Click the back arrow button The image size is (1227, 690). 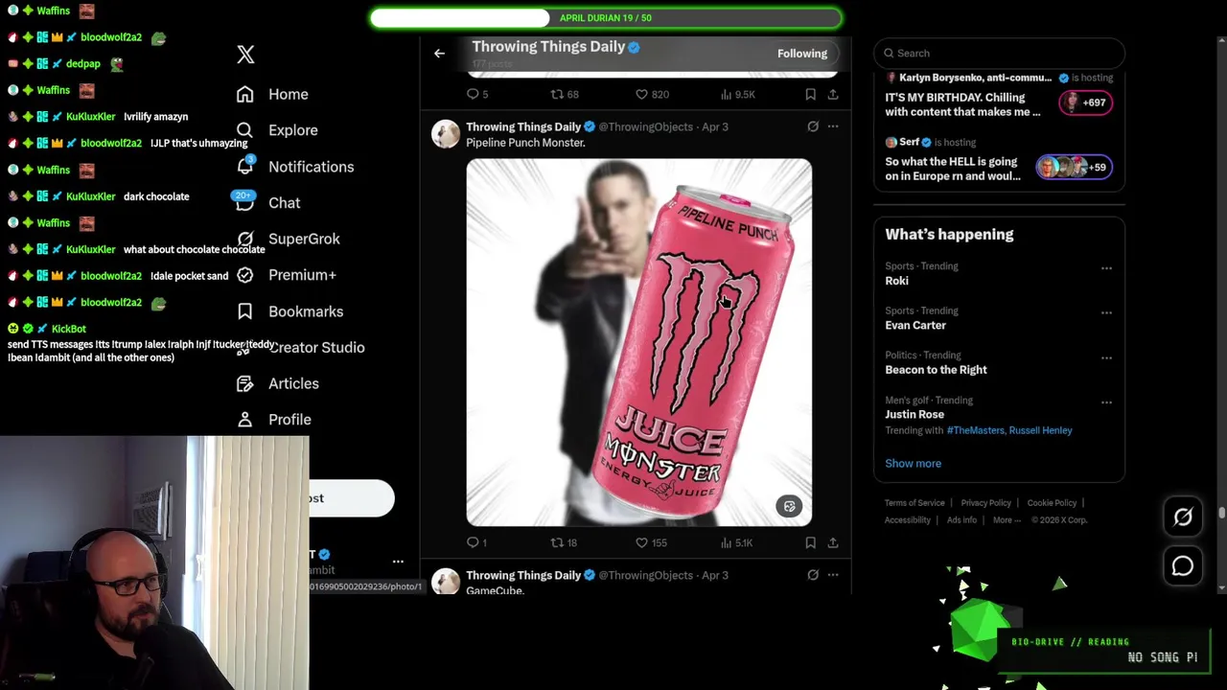[439, 54]
